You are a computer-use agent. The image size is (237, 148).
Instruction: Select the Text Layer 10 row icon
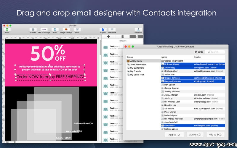coord(105,124)
